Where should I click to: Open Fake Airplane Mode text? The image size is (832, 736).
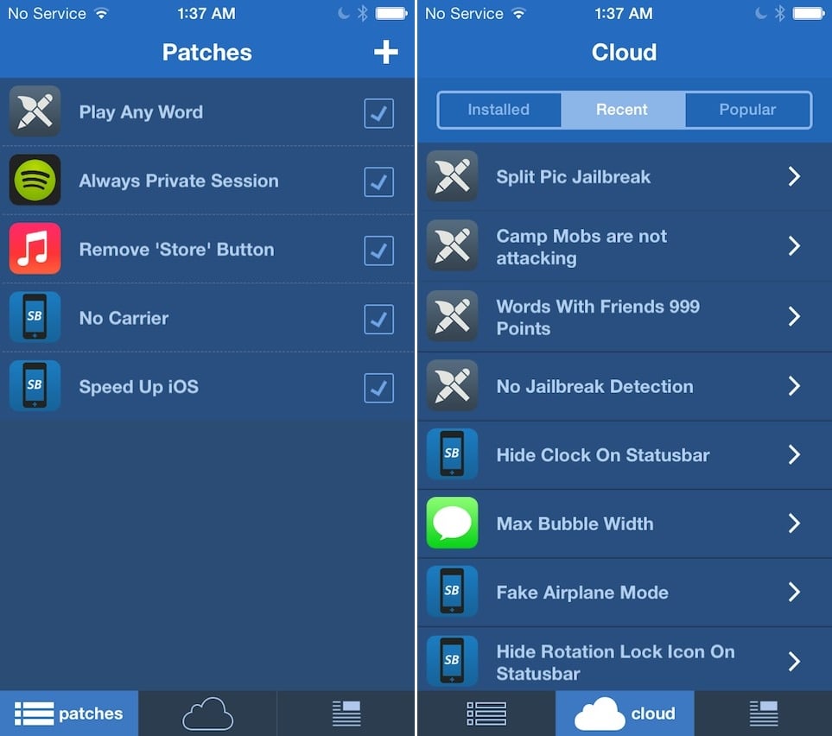pyautogui.click(x=582, y=593)
